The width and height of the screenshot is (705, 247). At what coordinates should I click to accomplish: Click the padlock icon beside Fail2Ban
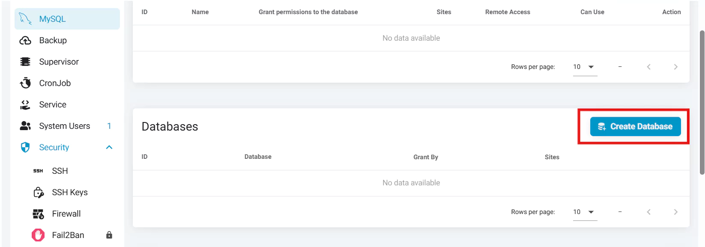[x=109, y=235]
